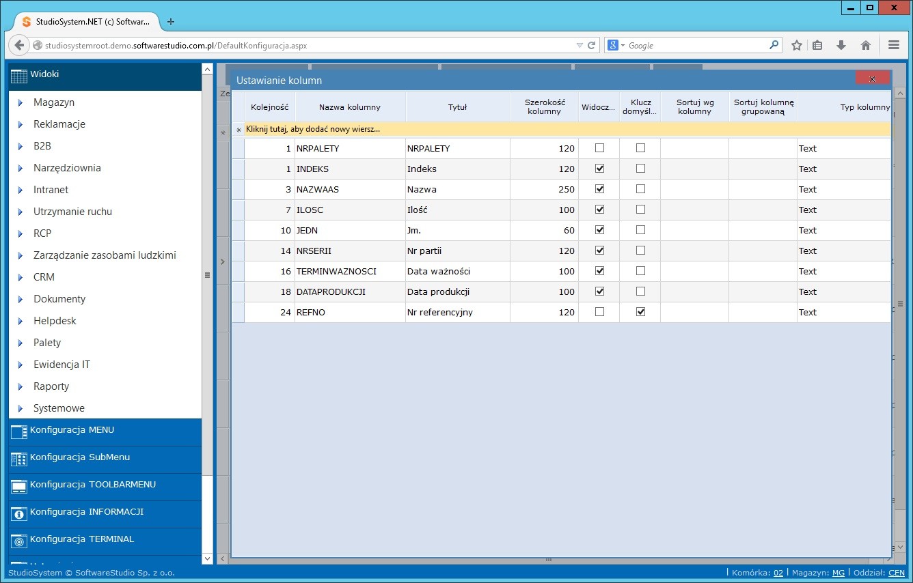Select the Ewidencja IT tree item
The width and height of the screenshot is (913, 583).
(x=62, y=365)
